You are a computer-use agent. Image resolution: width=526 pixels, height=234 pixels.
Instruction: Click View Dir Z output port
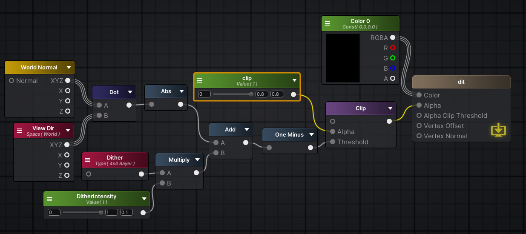67,175
